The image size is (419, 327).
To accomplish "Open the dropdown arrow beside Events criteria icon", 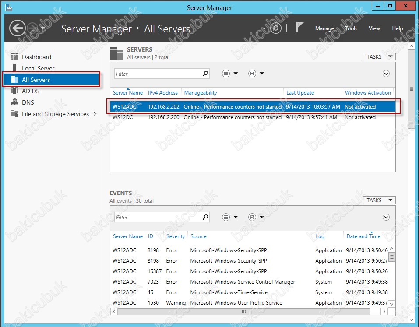I will point(236,217).
